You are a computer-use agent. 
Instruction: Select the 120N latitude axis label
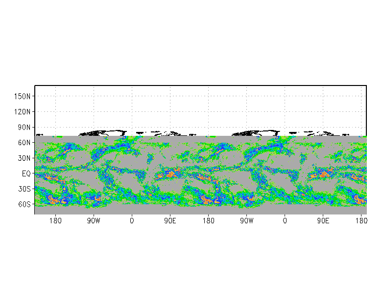coord(23,112)
